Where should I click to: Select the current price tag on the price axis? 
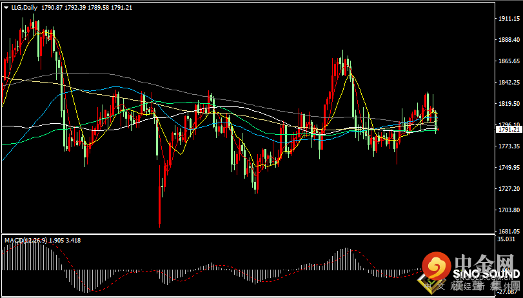pyautogui.click(x=508, y=130)
